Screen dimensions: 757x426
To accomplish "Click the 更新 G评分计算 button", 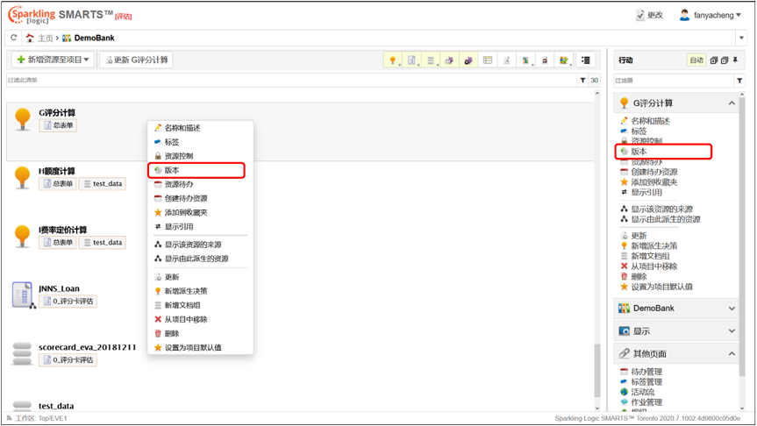I will tap(136, 60).
